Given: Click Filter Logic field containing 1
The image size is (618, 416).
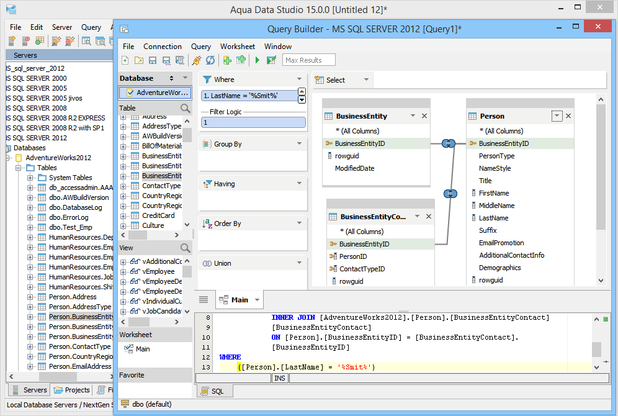Looking at the screenshot, I should [x=253, y=123].
